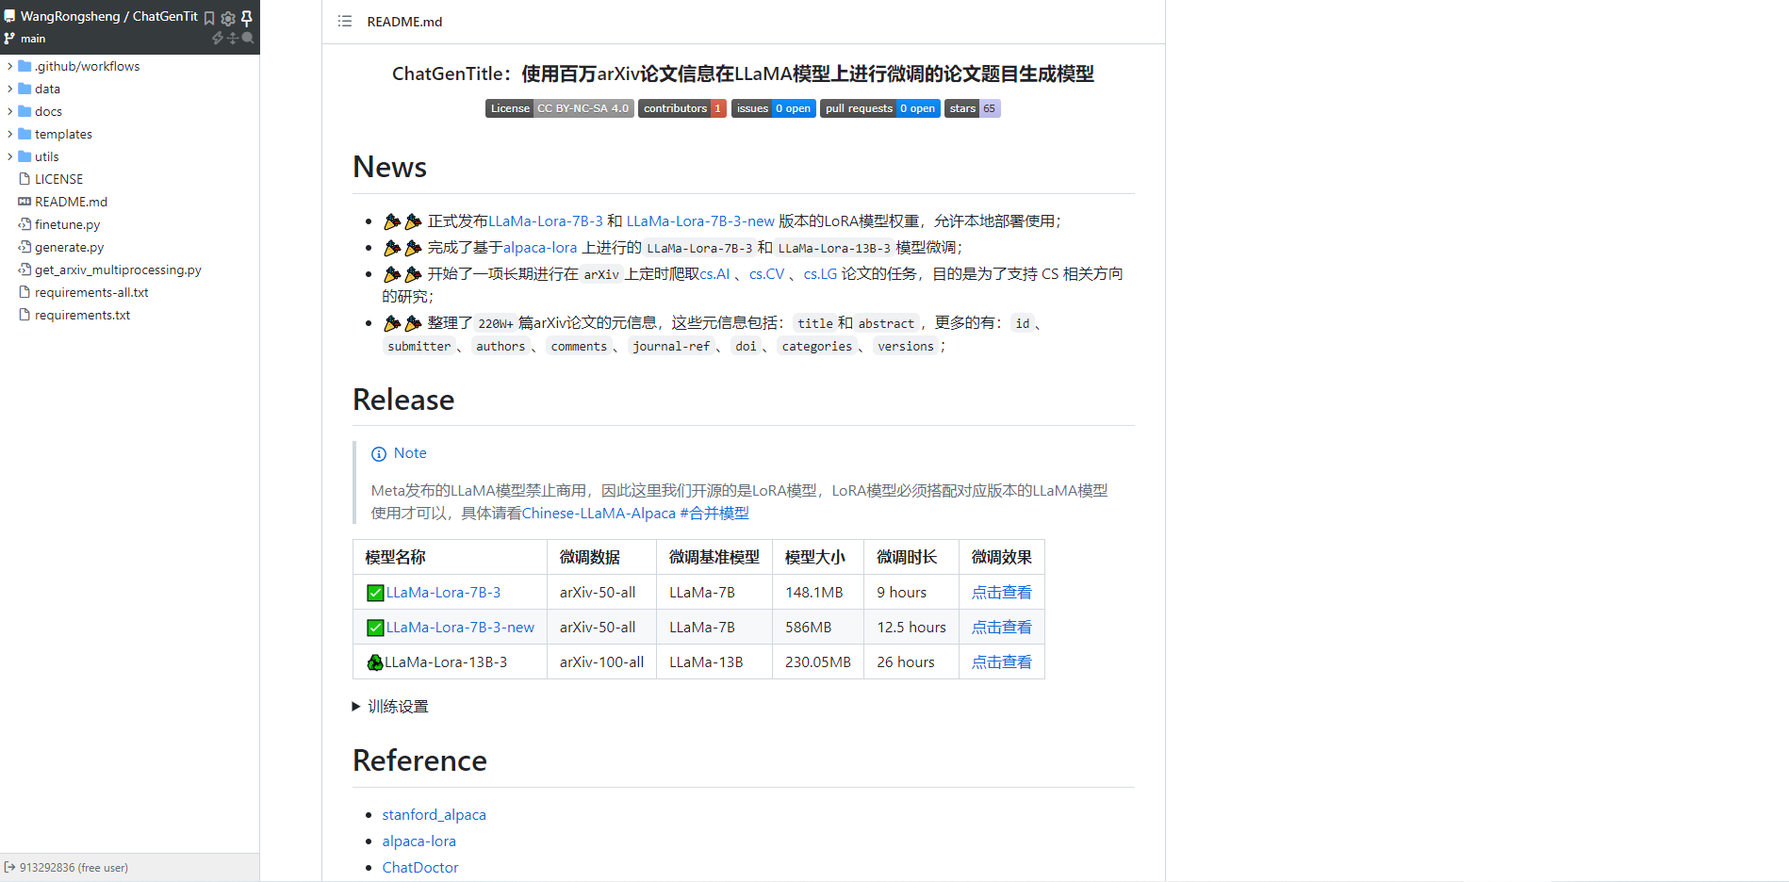The height and width of the screenshot is (882, 1789).
Task: Click the LICENSE file icon
Action: pos(25,178)
